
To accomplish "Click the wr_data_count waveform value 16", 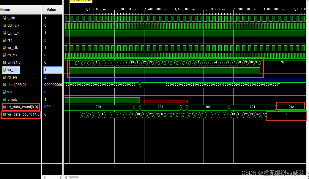I will coord(286,114).
